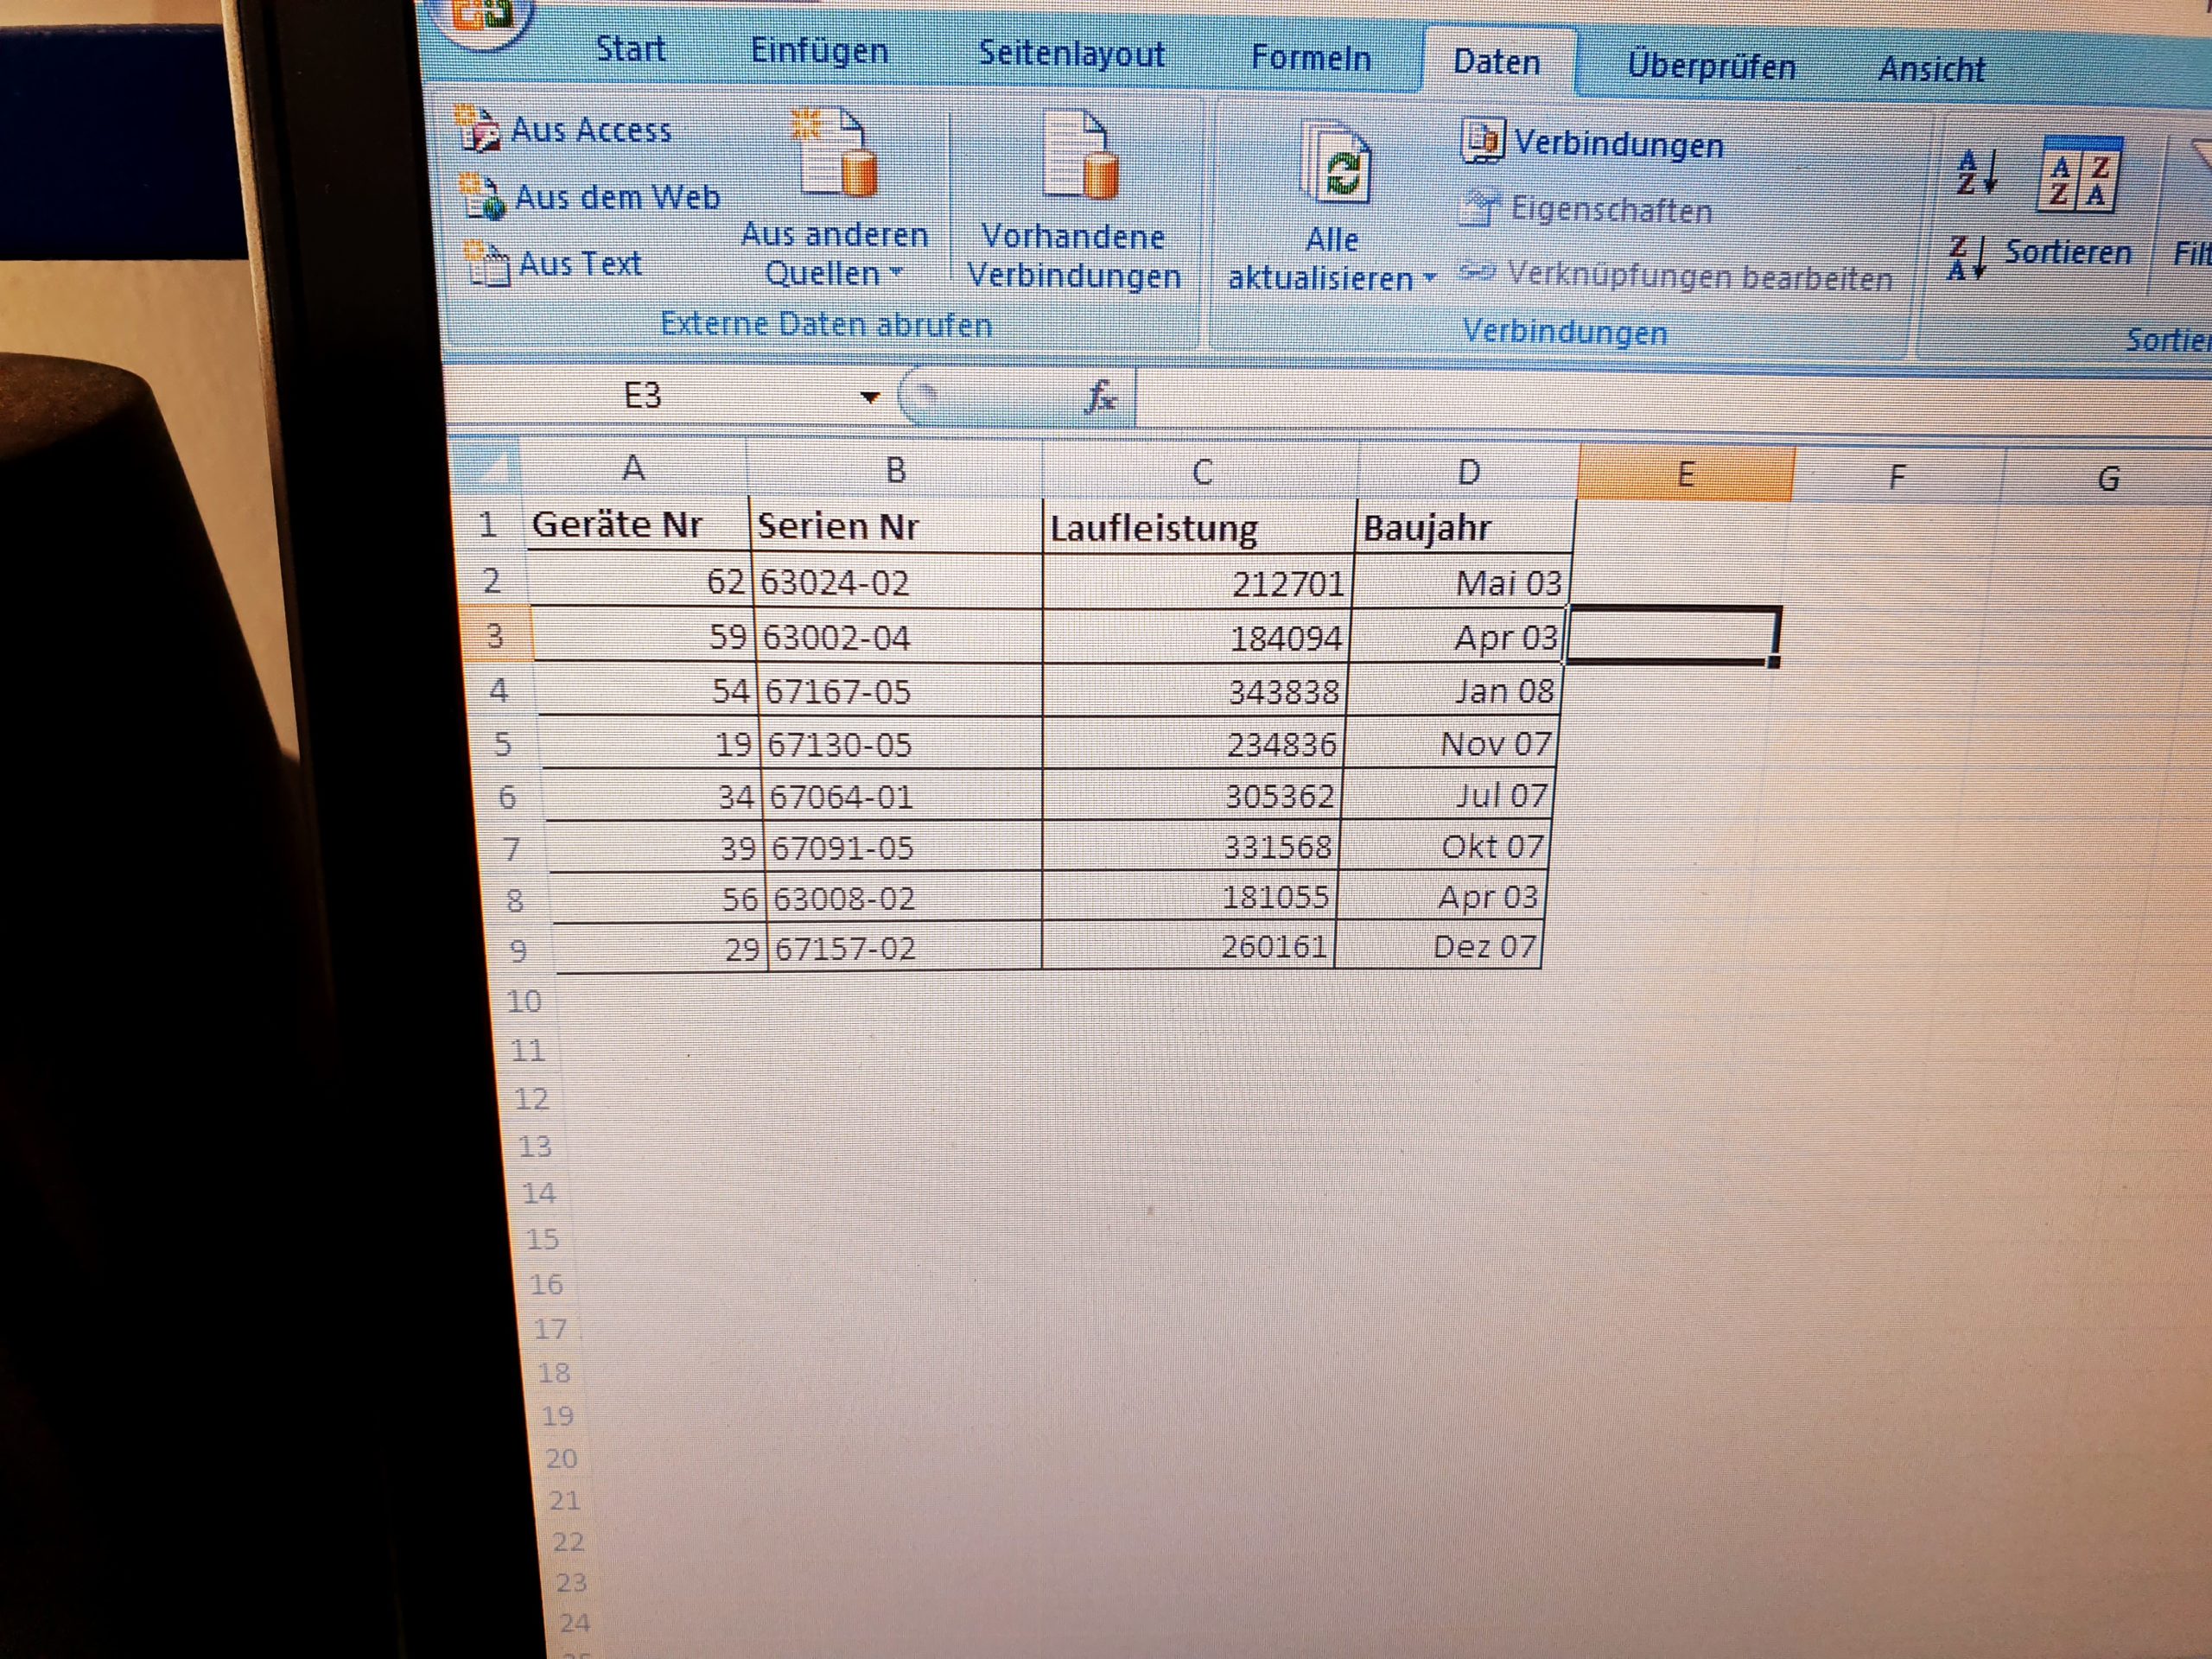Sort ascending with the A-Z icon
The width and height of the screenshot is (2212, 1659).
tap(1976, 172)
